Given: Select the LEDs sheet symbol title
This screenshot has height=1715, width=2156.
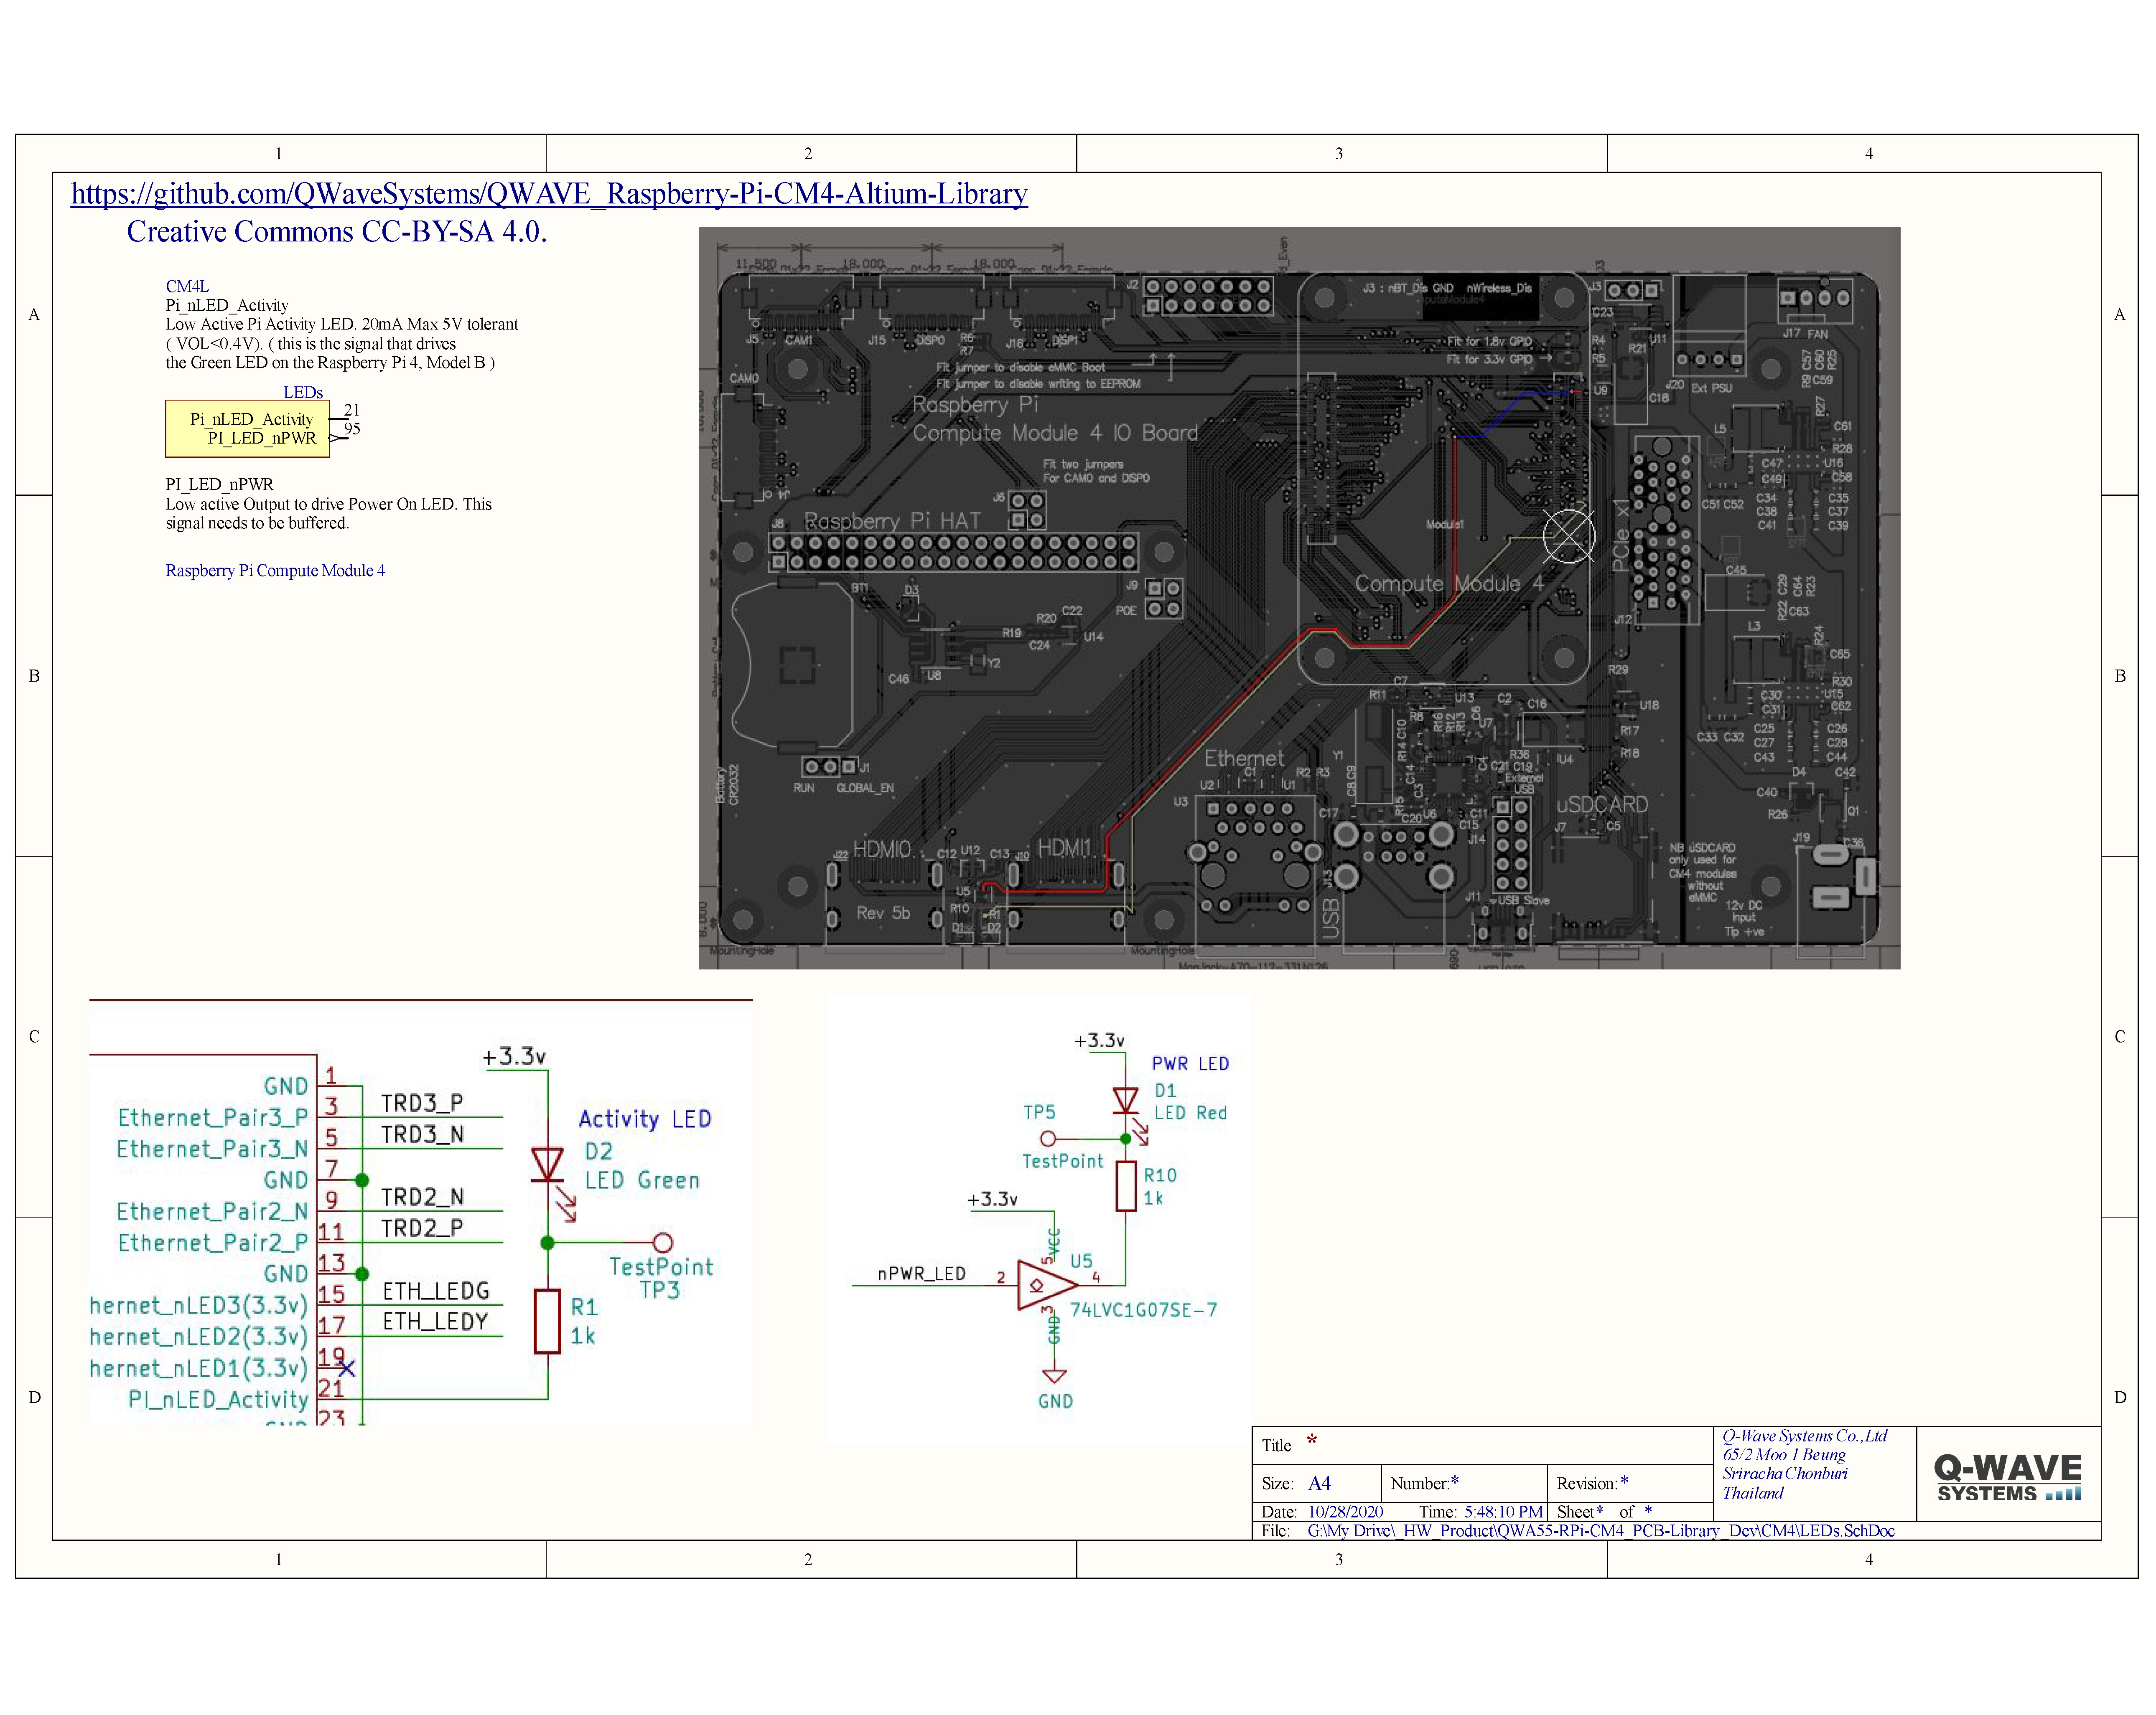Looking at the screenshot, I should (x=303, y=392).
